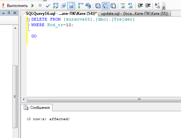Click the side panel scroll-up arrow
The image size is (181, 138).
point(15,28)
